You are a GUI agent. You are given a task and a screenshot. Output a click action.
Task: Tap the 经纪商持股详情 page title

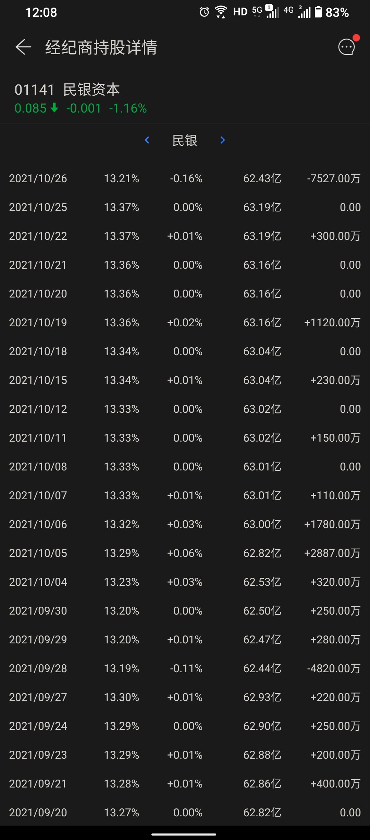click(x=101, y=47)
